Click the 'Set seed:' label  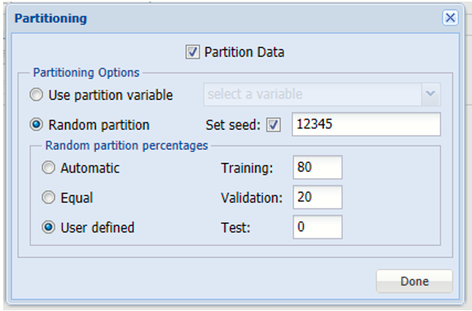tap(233, 125)
